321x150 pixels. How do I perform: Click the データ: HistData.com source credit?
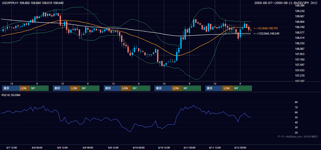[298, 137]
